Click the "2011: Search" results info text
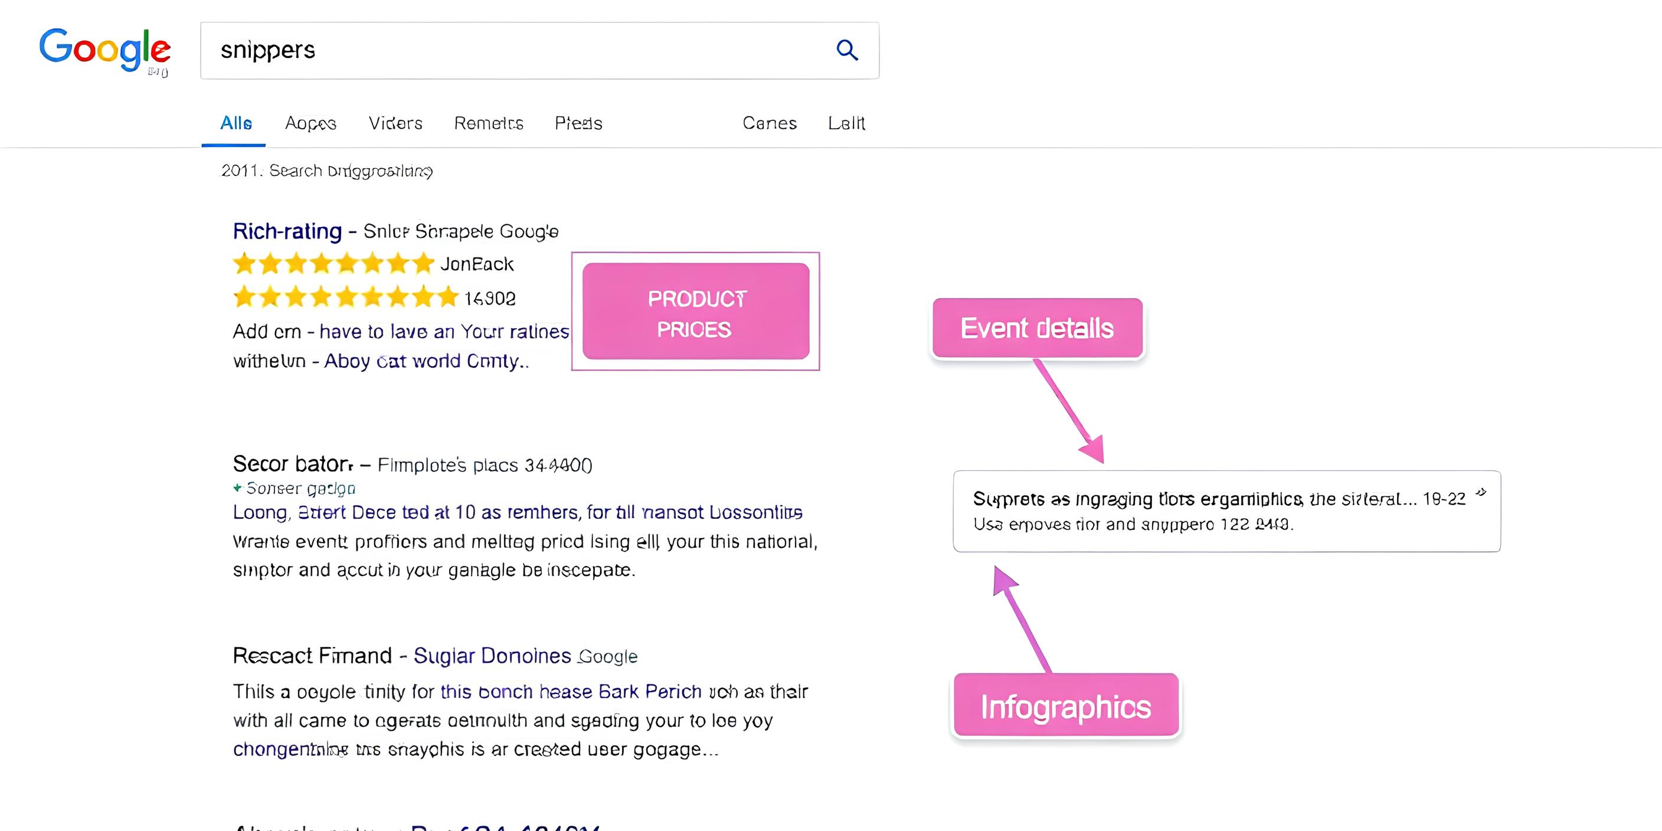1662x831 pixels. pos(326,171)
